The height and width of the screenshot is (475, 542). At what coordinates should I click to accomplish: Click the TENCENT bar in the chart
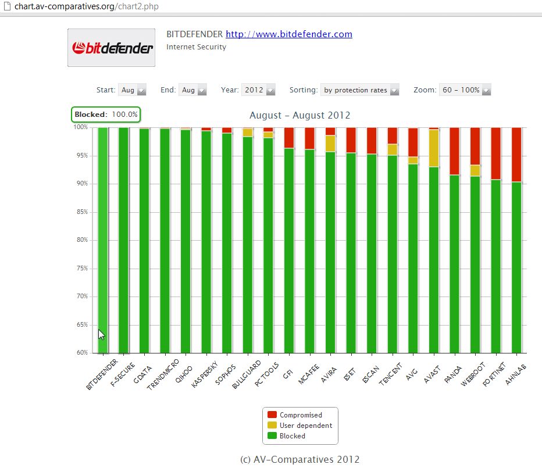(x=393, y=240)
